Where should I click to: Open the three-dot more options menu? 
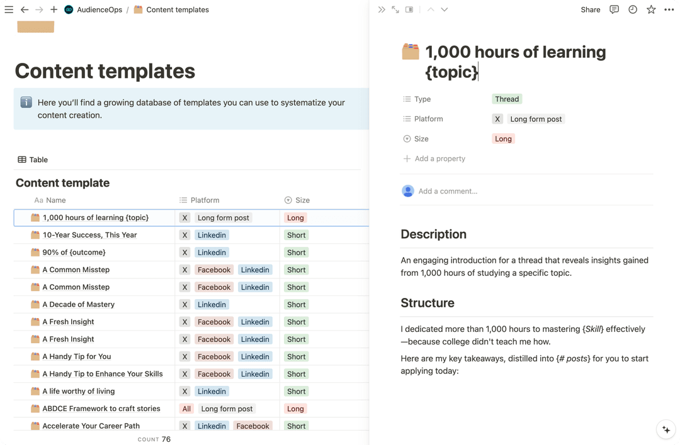point(669,10)
